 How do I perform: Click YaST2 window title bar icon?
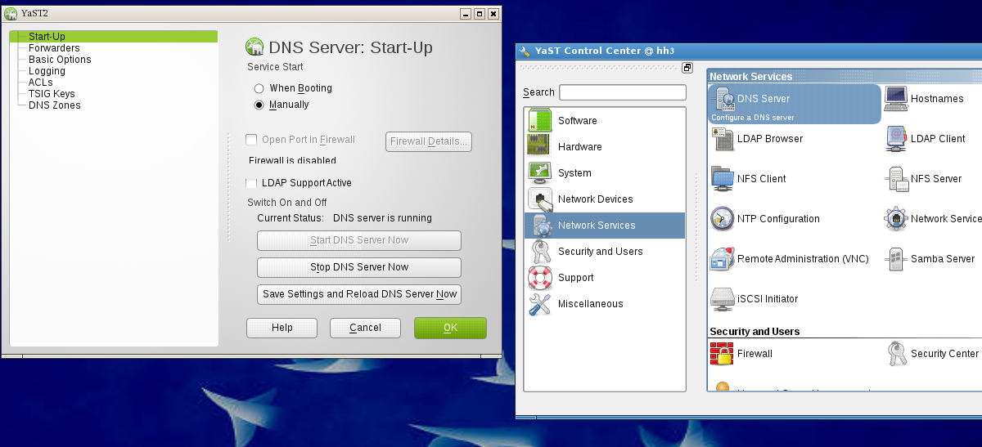click(11, 13)
